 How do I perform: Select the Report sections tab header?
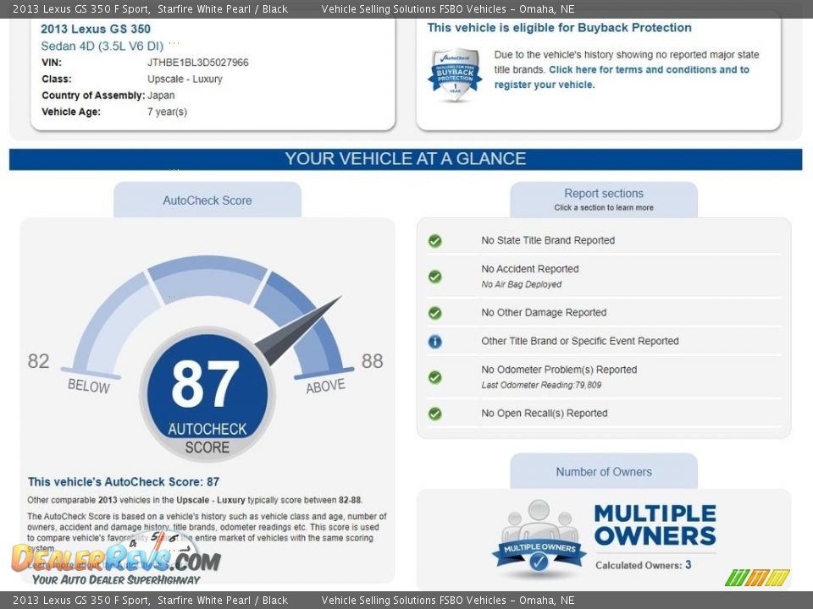[604, 200]
